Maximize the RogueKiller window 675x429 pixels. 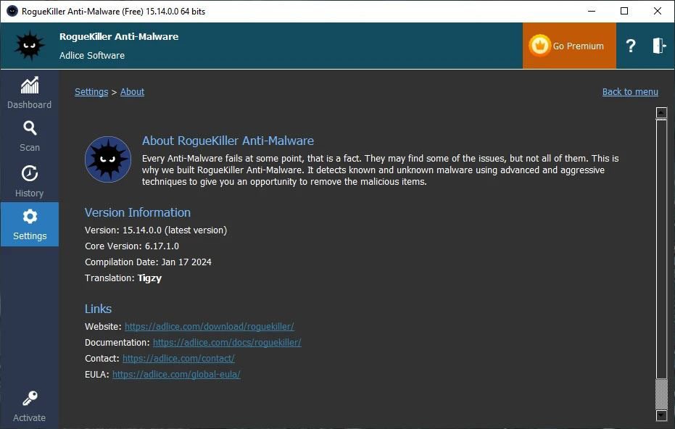point(624,11)
